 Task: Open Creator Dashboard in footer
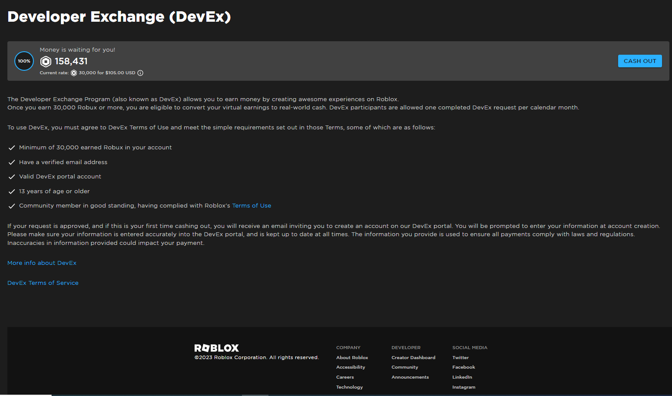(413, 358)
